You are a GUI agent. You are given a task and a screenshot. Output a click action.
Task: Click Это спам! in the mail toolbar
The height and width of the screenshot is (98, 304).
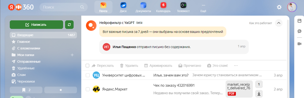217,66
